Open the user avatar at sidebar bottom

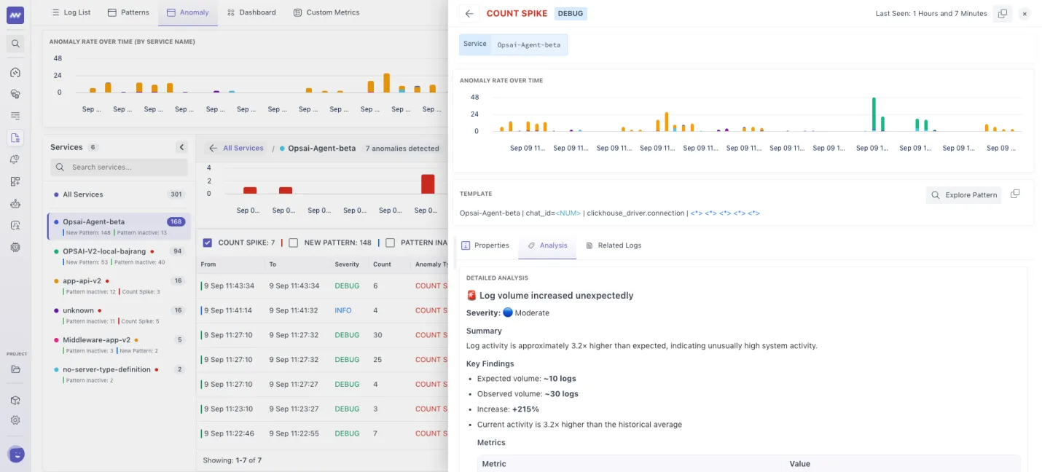coord(15,455)
